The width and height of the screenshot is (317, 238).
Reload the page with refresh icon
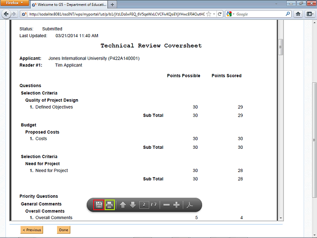click(219, 14)
